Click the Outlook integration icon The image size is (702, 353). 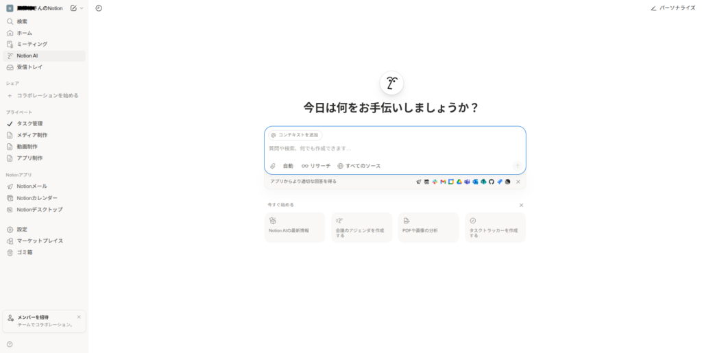pyautogui.click(x=475, y=182)
